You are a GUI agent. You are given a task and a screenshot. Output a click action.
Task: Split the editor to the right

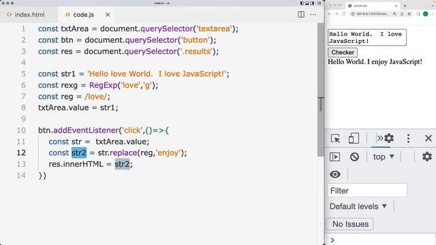click(x=301, y=14)
